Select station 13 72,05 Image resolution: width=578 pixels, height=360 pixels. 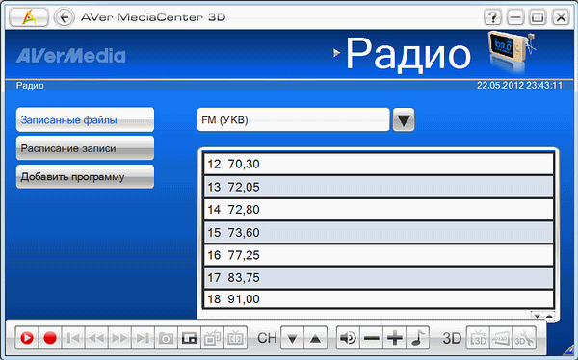pos(379,187)
